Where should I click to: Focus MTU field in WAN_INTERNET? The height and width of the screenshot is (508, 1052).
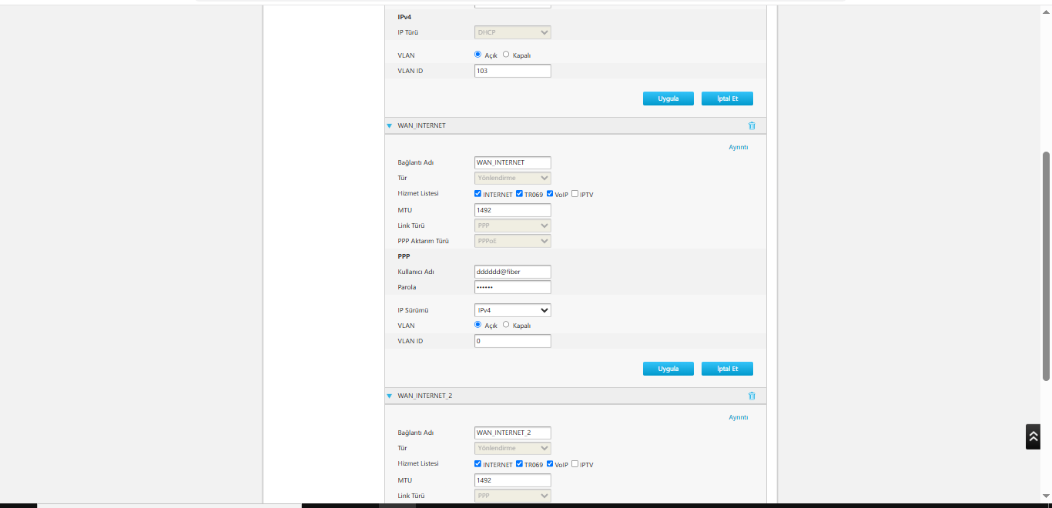(x=513, y=210)
